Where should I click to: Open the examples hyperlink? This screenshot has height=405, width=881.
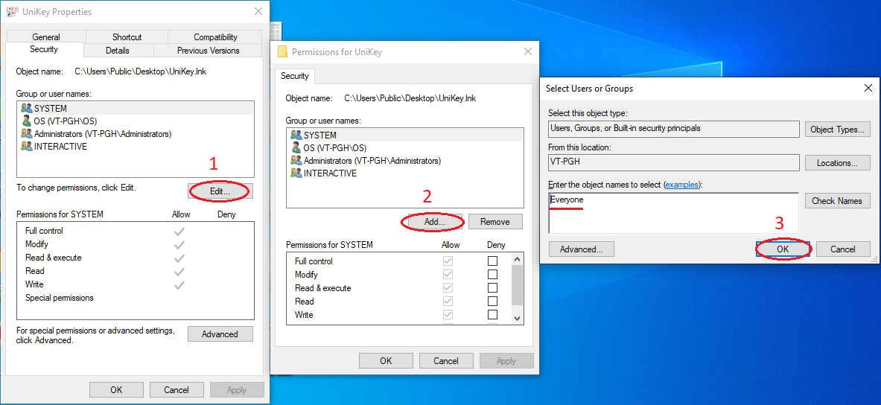click(x=682, y=185)
